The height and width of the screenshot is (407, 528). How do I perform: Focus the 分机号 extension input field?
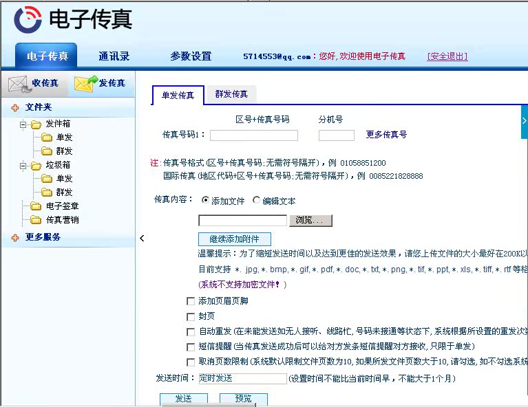tap(337, 135)
